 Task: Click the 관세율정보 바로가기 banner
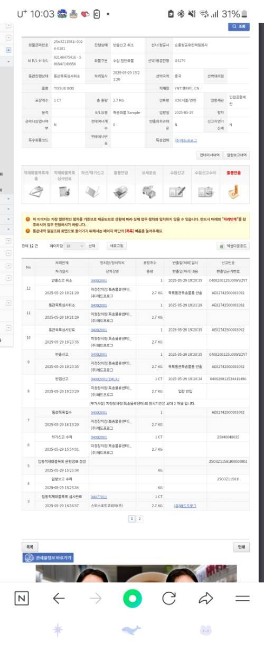click(x=48, y=558)
